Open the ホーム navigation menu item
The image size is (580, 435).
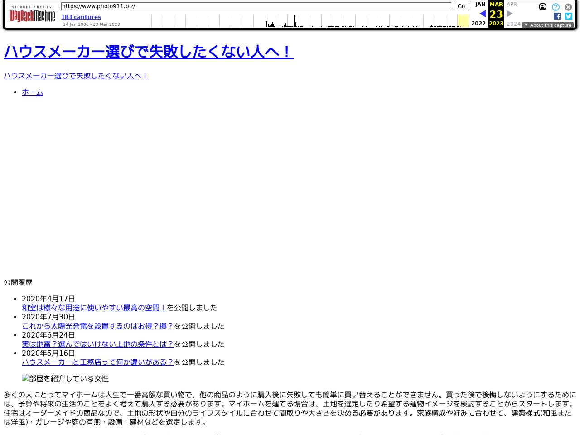pyautogui.click(x=33, y=92)
